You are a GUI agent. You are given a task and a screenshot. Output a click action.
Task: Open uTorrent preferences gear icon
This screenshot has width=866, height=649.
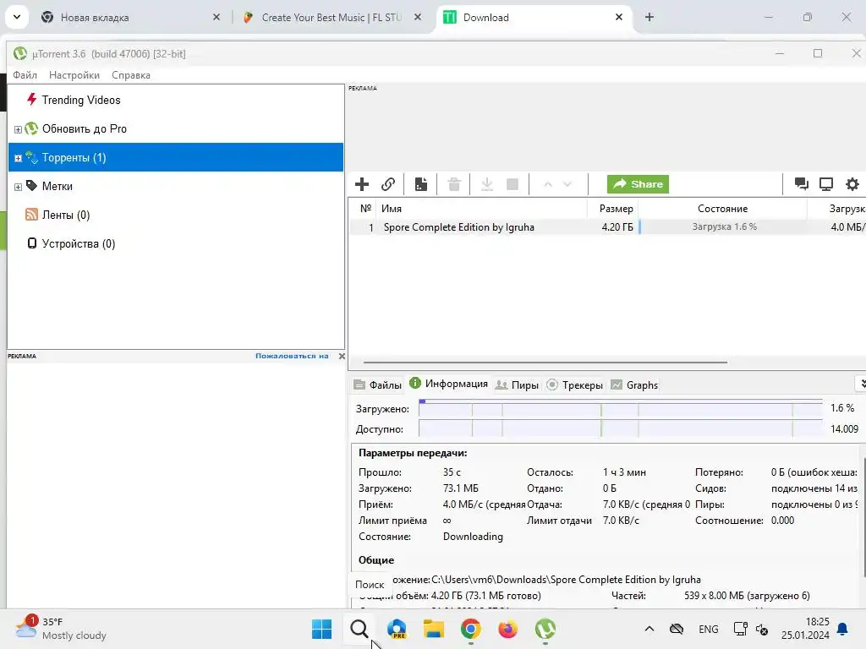coord(852,183)
